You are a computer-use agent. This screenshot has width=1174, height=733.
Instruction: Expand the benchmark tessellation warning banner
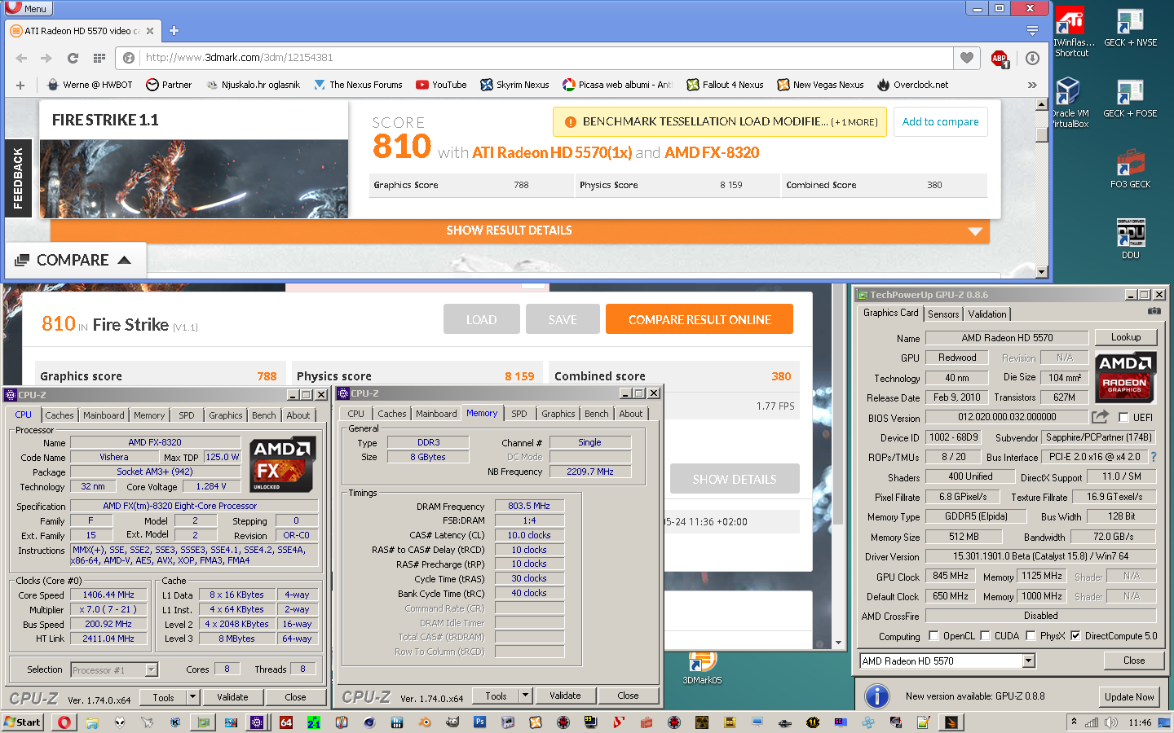point(720,122)
